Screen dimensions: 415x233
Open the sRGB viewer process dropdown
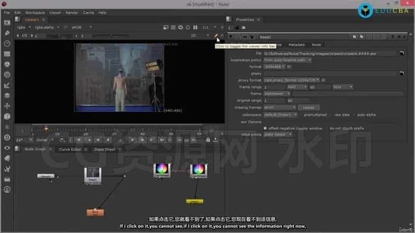coord(81,27)
